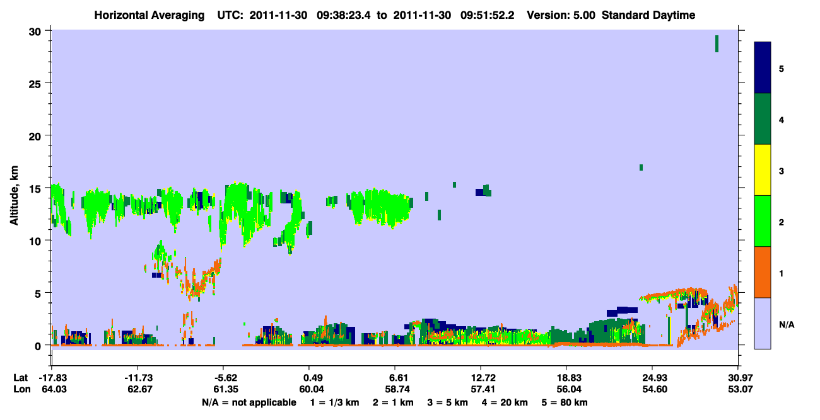Click the 'N/A = not applicable' legend note
Screen dimensions: 820x420
[249, 402]
